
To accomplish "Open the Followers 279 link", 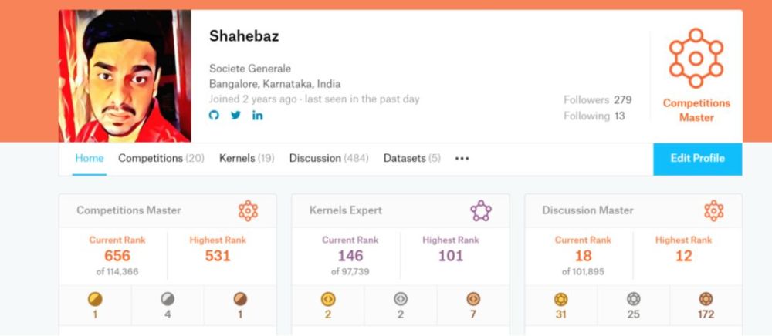I will 598,100.
